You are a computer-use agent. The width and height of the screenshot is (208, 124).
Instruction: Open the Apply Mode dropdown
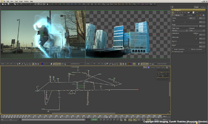pyautogui.click(x=180, y=30)
